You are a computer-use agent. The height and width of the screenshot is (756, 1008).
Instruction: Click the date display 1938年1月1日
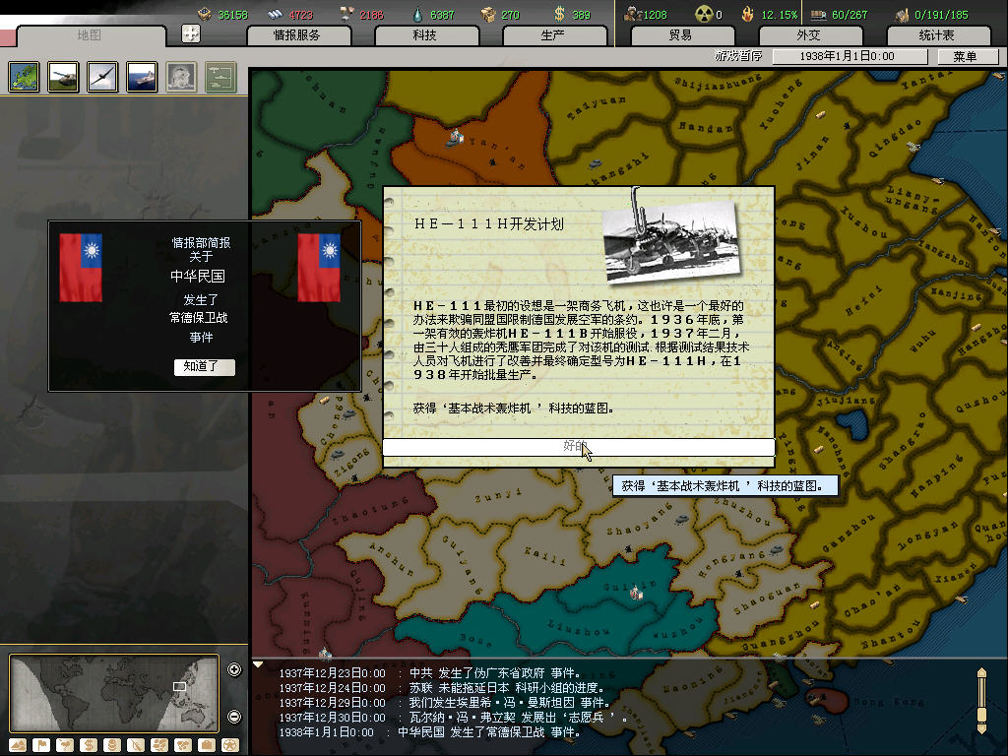(x=849, y=57)
